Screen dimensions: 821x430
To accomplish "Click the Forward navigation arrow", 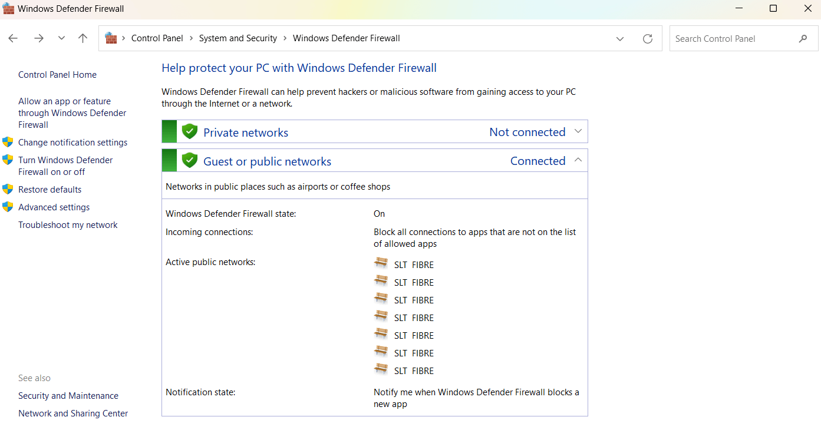I will (x=39, y=38).
